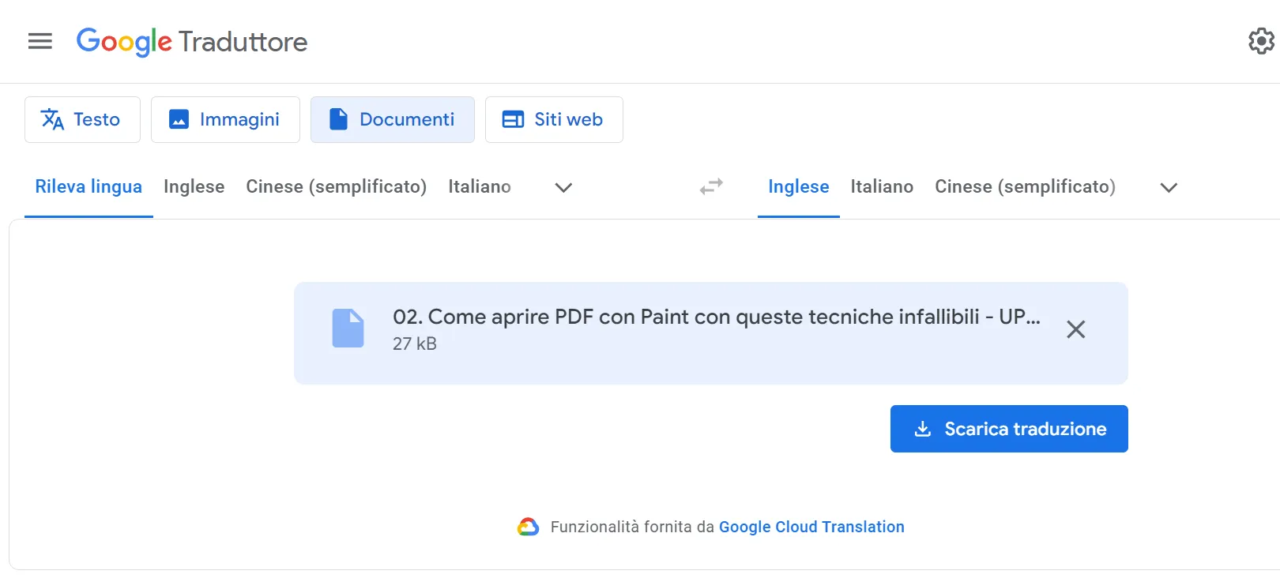Select Rileva lingua as source language
Screen dimensions: 1280x582
pos(88,187)
